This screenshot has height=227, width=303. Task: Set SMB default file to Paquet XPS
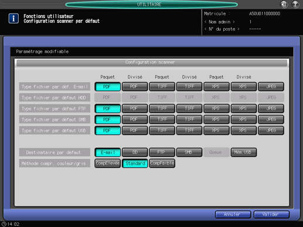(216, 120)
